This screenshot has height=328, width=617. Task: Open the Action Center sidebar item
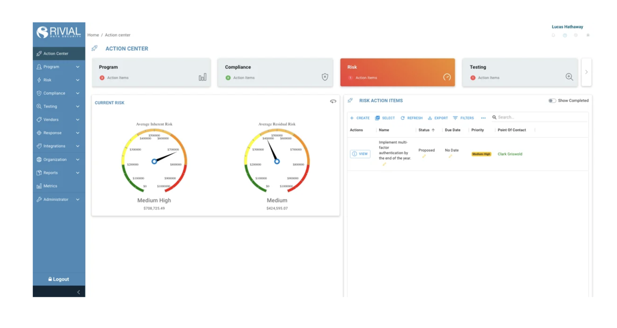[x=56, y=53]
